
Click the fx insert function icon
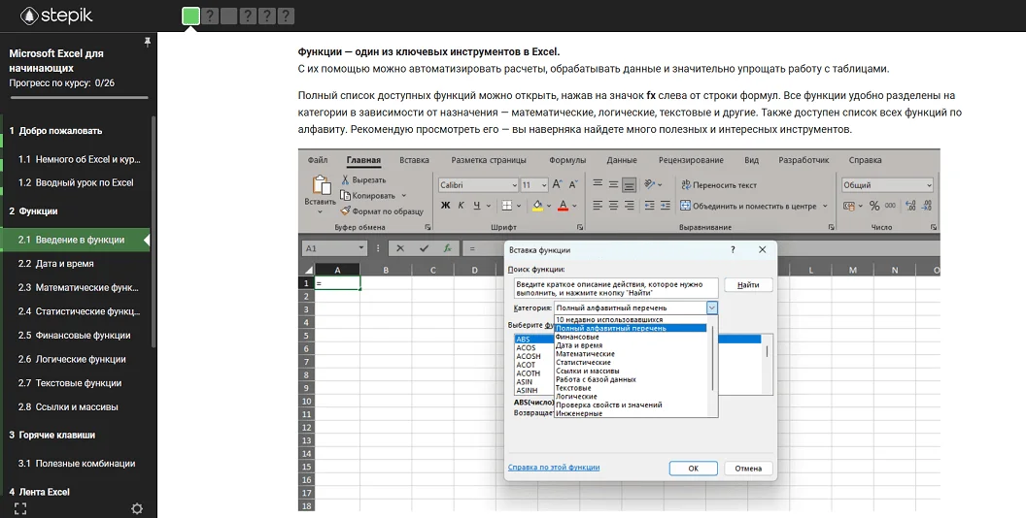[447, 248]
